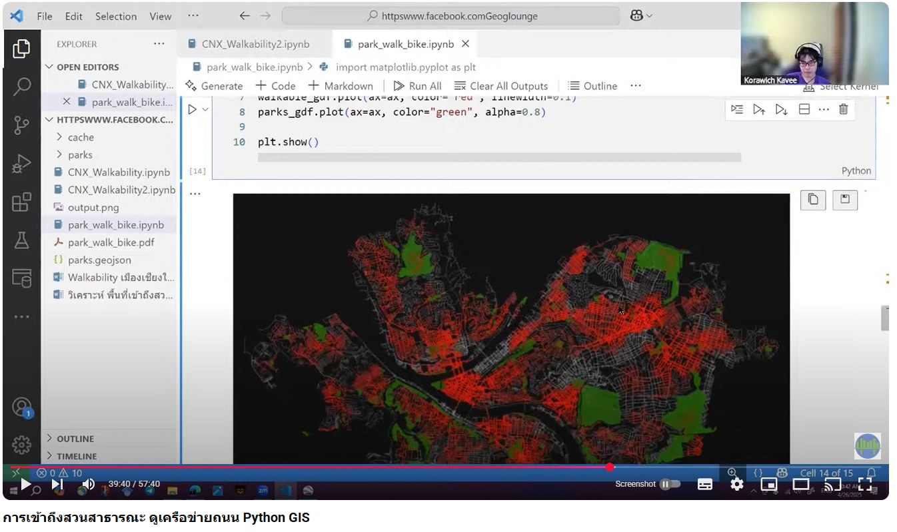Toggle theater mode on the video
The image size is (897, 532).
[800, 484]
